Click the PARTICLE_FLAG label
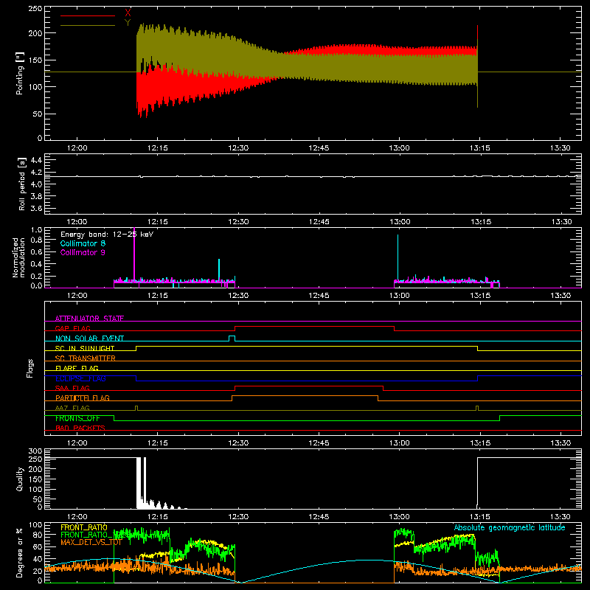 [x=83, y=398]
